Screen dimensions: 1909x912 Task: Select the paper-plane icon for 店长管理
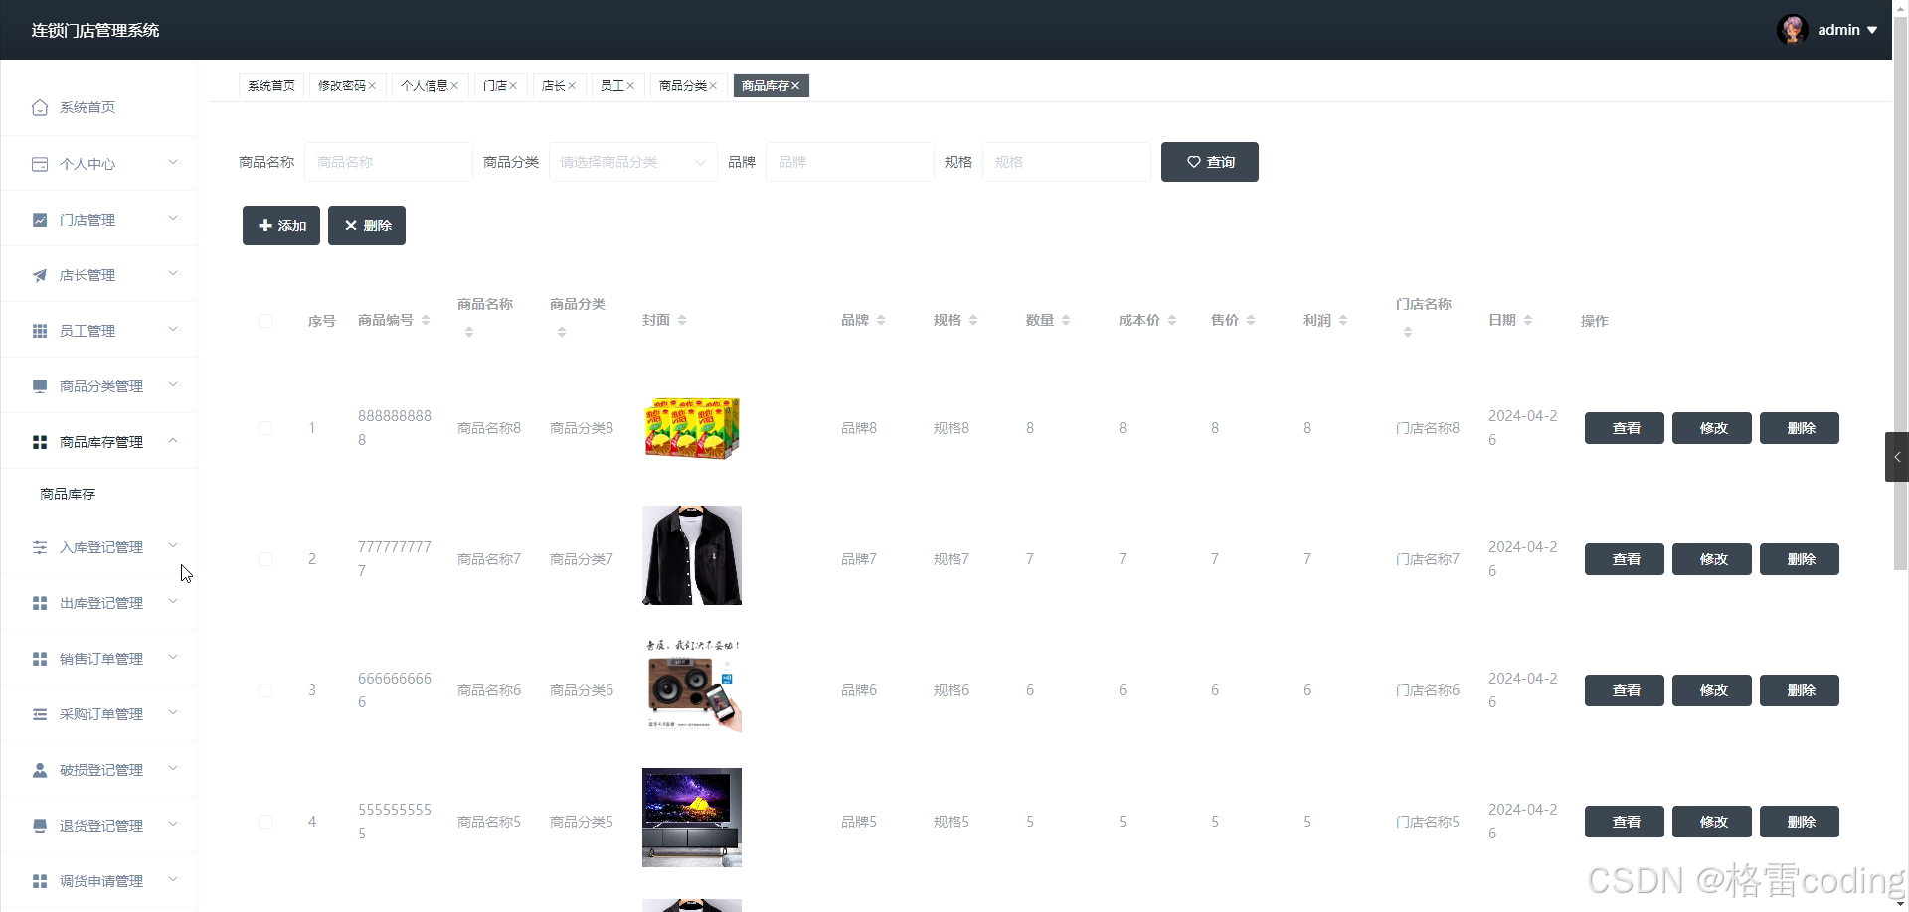pos(40,274)
